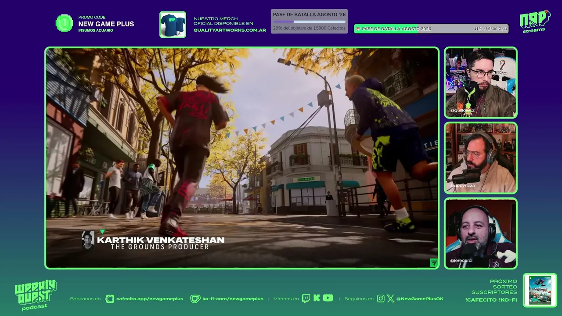
Task: Click the Cafecitos battle pass progress bar
Action: 309,22
